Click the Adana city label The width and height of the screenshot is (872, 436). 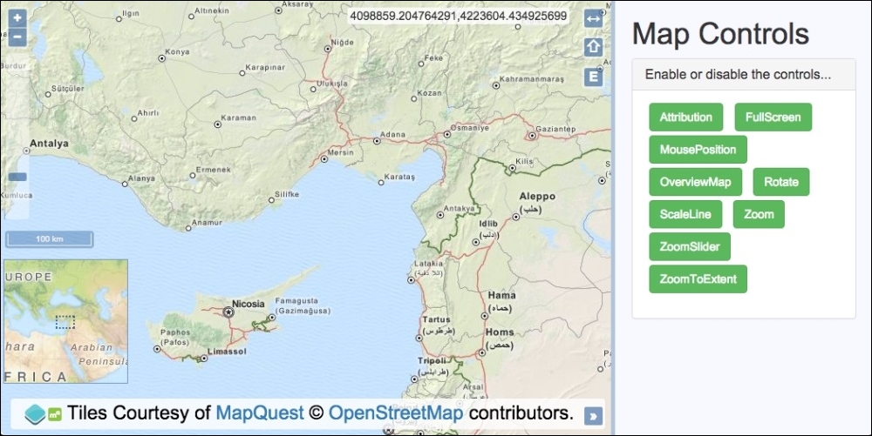pos(392,135)
